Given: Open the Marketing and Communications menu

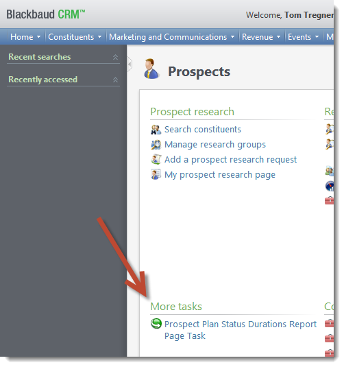Looking at the screenshot, I should 171,37.
